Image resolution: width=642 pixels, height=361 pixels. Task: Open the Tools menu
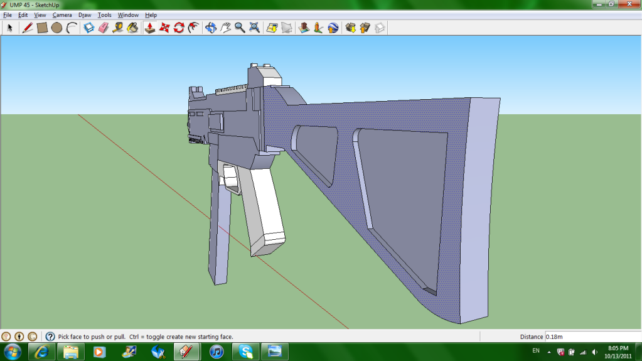click(x=104, y=15)
